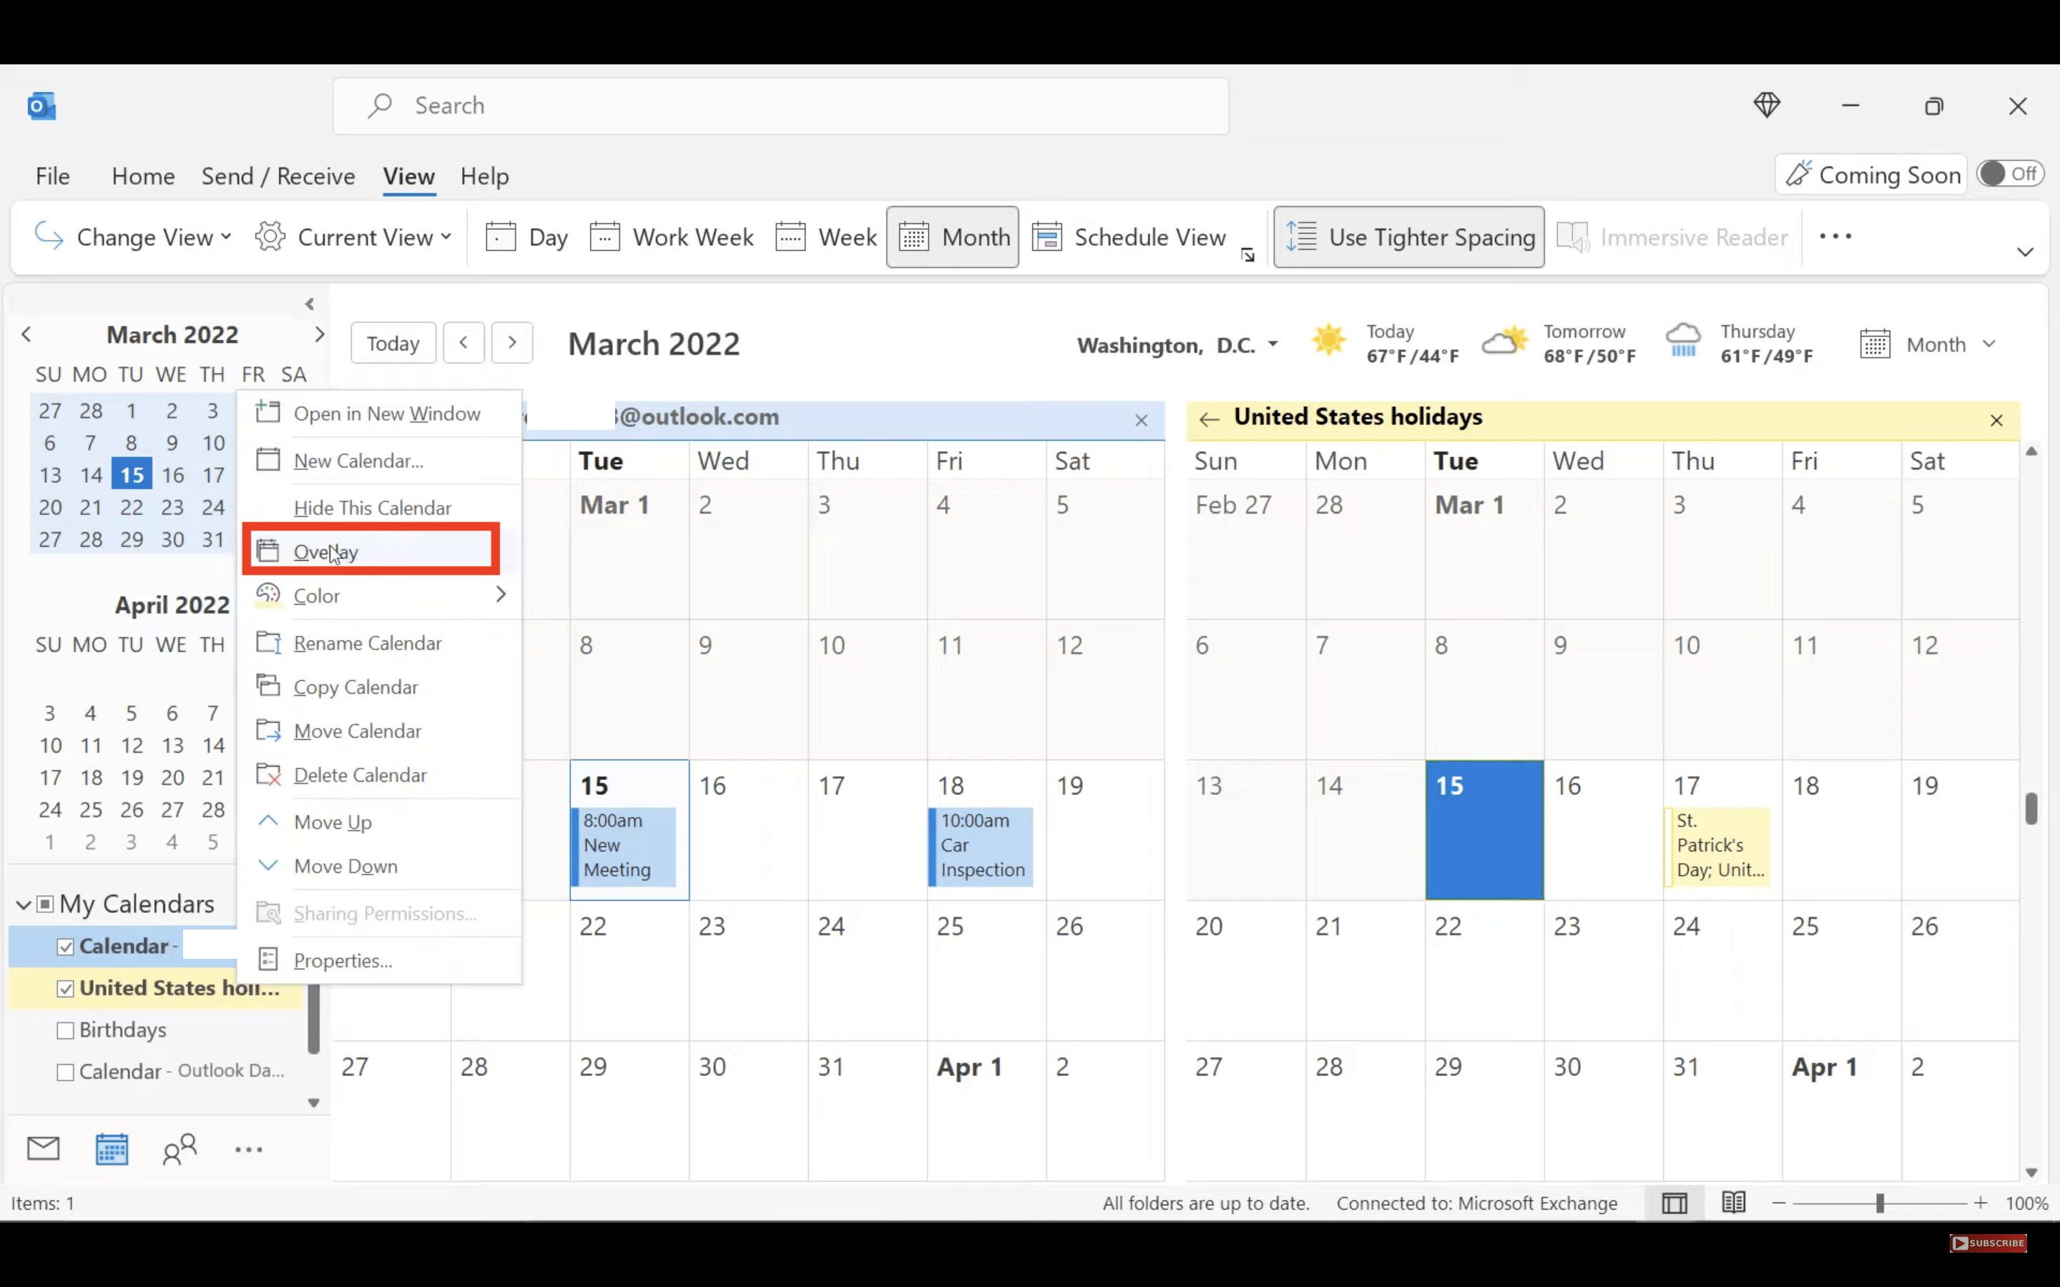2060x1287 pixels.
Task: Switch to Week view
Action: click(825, 237)
